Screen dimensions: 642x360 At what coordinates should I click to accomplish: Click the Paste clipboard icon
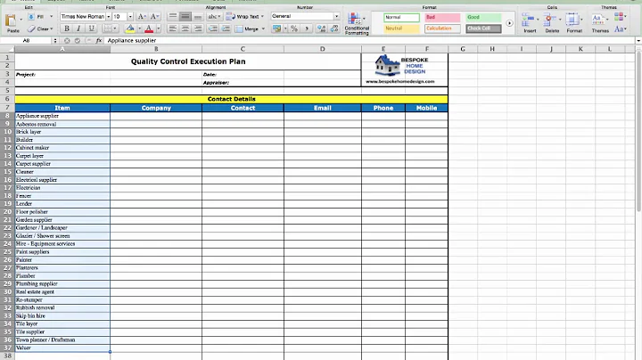pos(11,20)
